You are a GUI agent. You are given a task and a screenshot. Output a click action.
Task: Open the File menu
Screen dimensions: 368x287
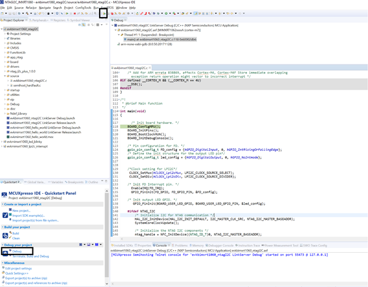(x=2, y=8)
